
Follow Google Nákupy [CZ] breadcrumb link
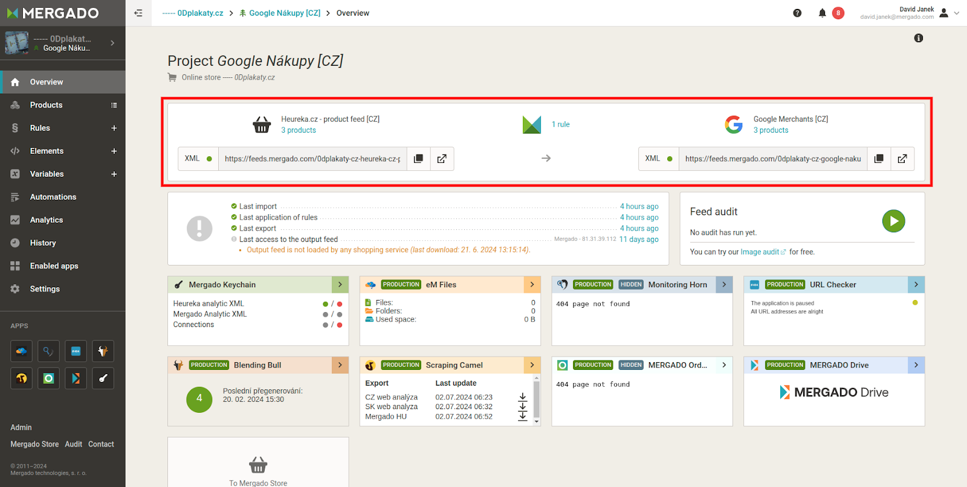[280, 13]
